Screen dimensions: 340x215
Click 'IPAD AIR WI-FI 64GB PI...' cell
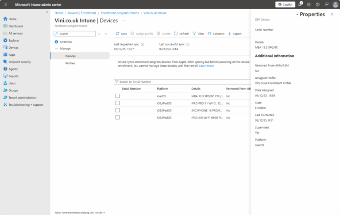point(207,118)
